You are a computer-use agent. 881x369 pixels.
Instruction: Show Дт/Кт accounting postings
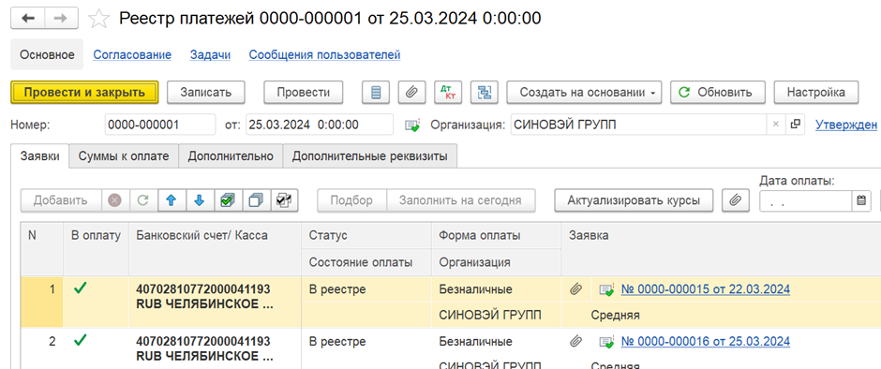click(448, 93)
